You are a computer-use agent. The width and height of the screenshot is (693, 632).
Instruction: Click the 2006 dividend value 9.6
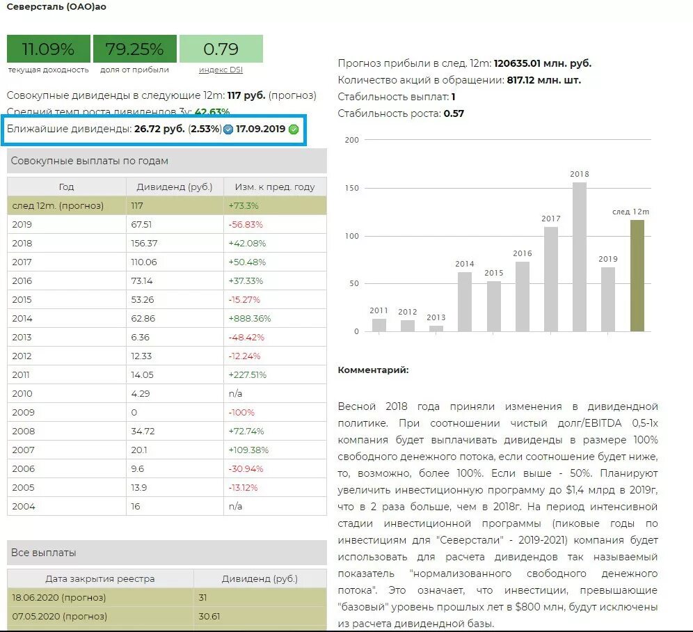click(x=138, y=469)
